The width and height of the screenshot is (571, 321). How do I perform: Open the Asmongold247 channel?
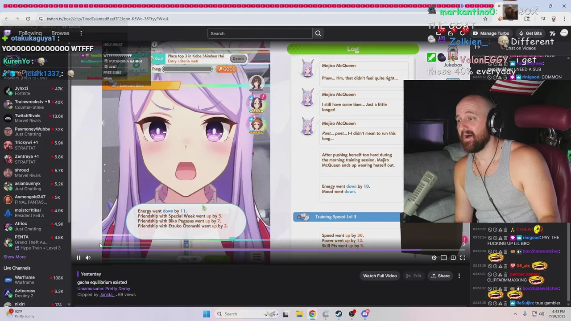(x=35, y=199)
